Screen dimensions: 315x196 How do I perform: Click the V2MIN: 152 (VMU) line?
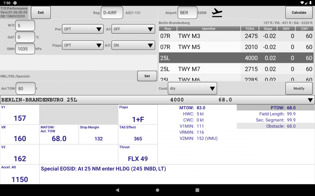[x=198, y=138]
